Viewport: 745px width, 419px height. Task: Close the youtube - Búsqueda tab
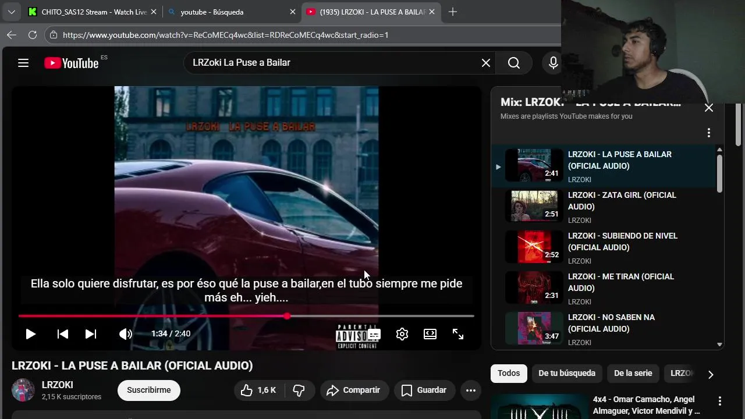coord(293,12)
